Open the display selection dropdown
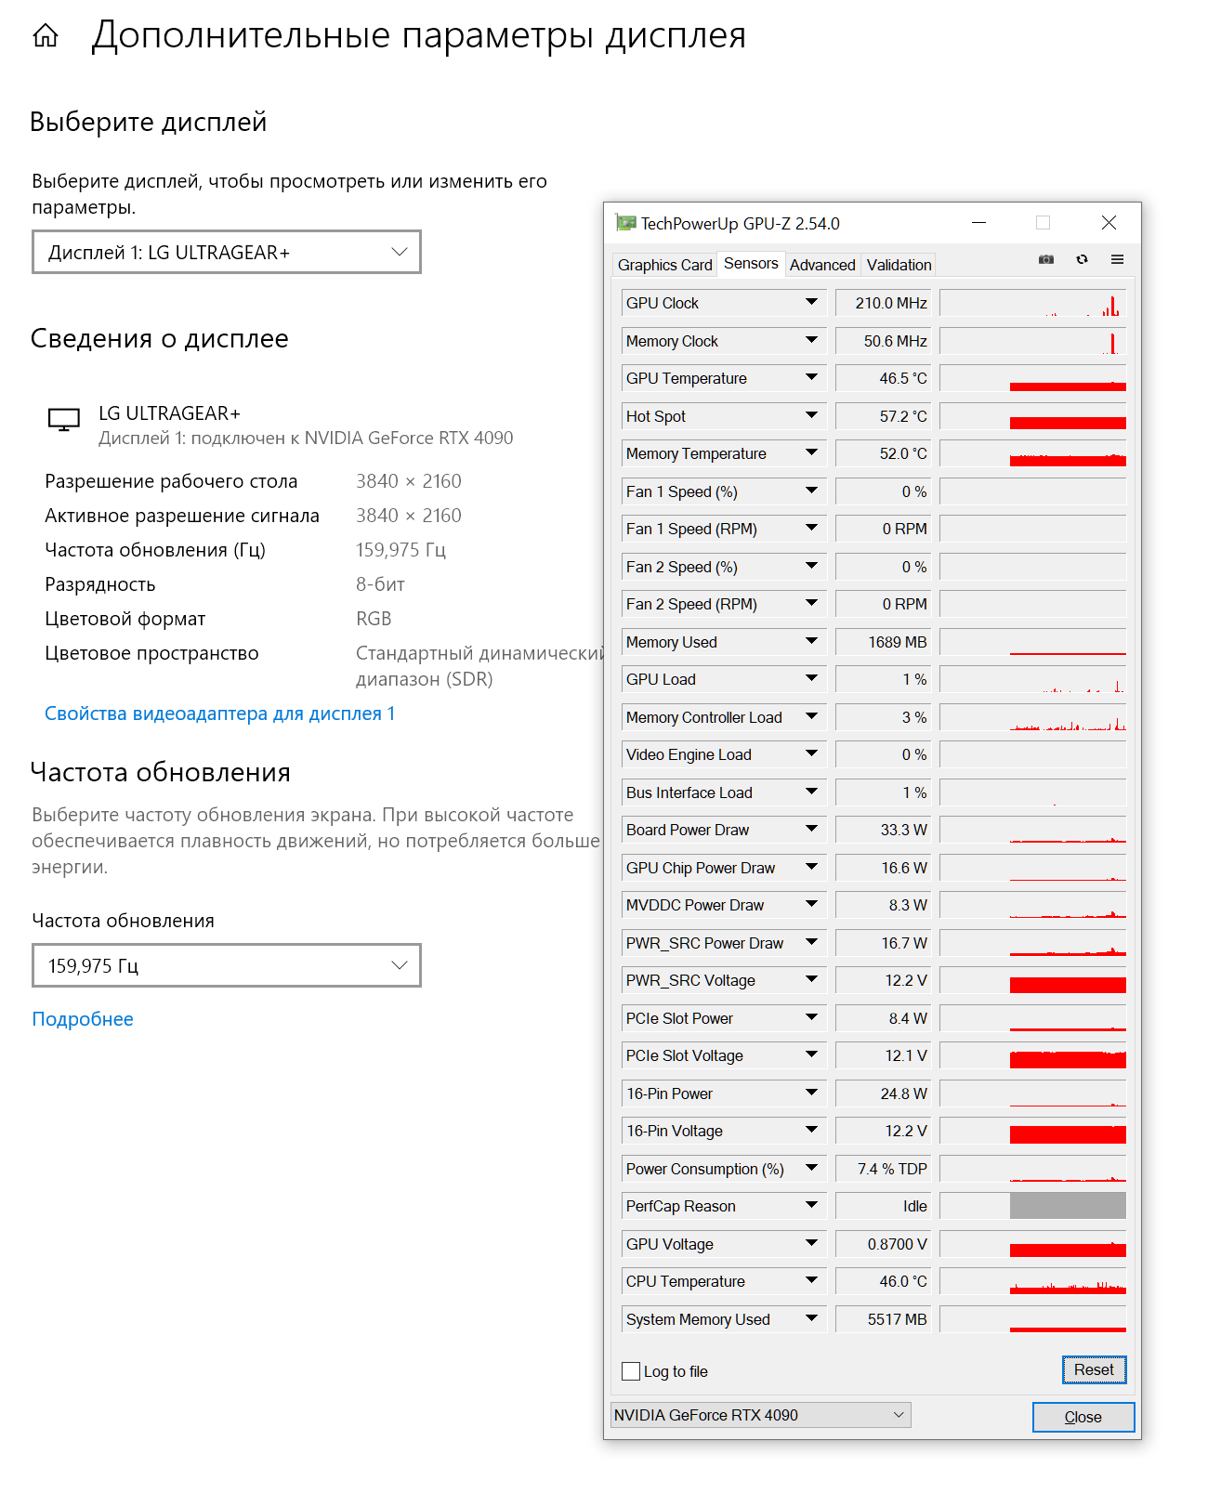1221x1506 pixels. pyautogui.click(x=226, y=253)
